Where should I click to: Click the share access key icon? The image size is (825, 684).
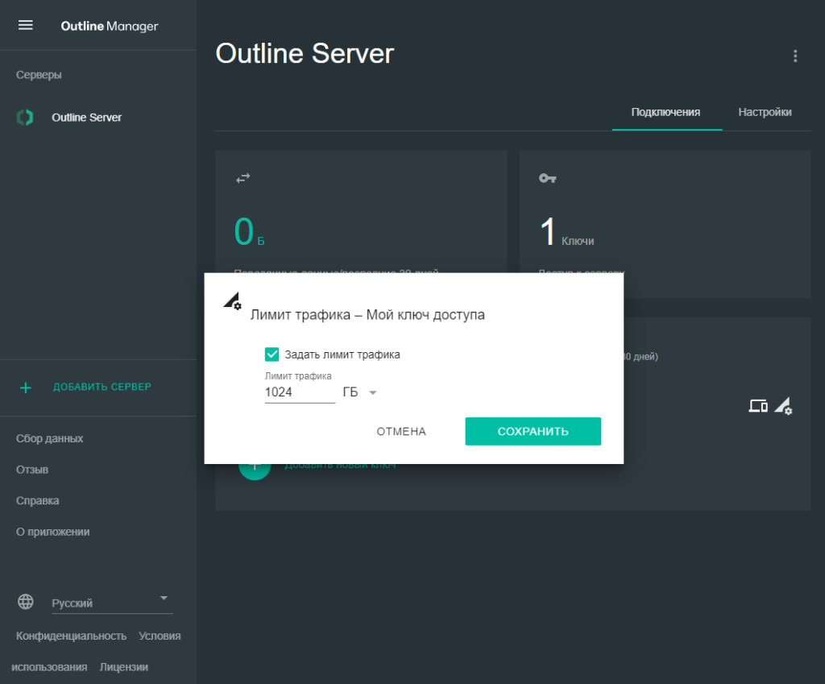click(x=758, y=406)
